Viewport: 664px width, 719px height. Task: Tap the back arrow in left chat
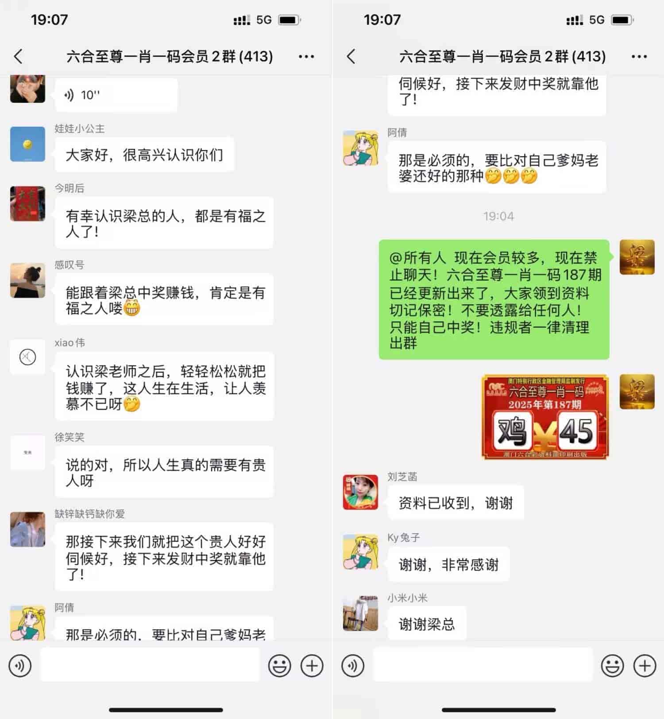tap(18, 57)
